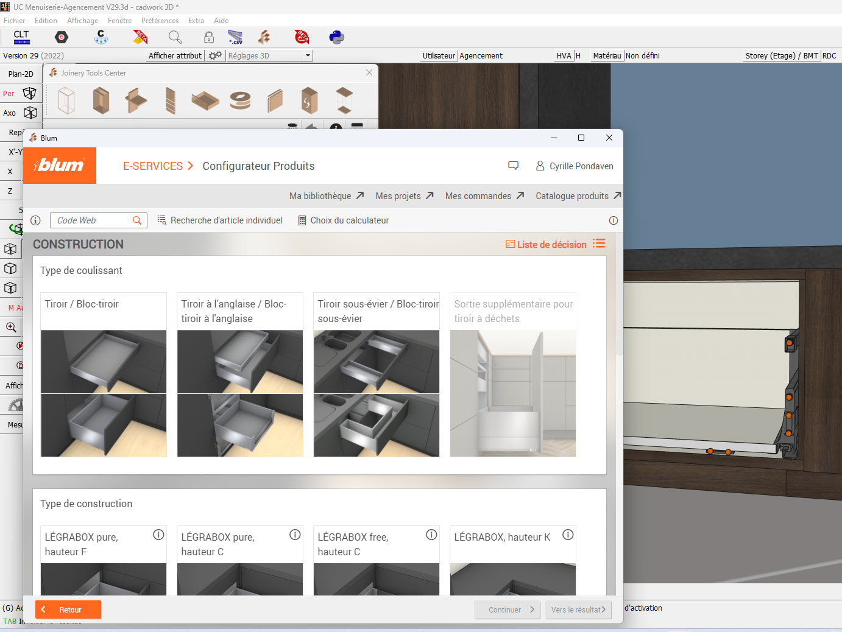Choose the drawer box icon in Joinery Tools Center
Screen dimensions: 842x632
[205, 100]
